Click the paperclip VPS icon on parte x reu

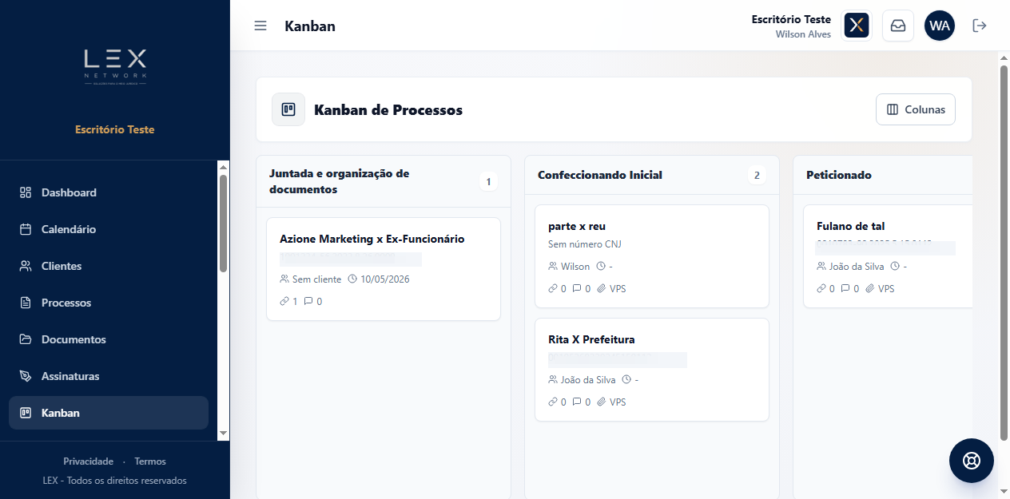pos(601,289)
